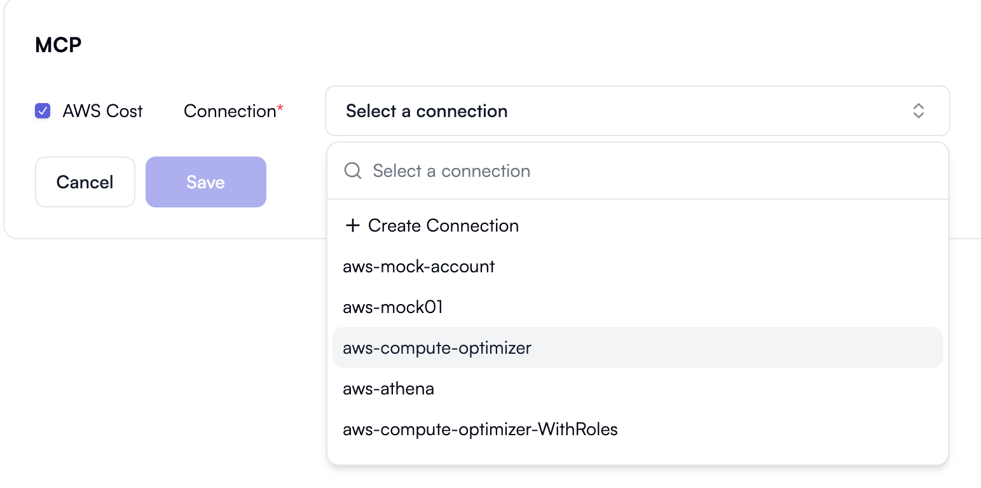The image size is (981, 488).
Task: Click the Save button
Action: (205, 182)
